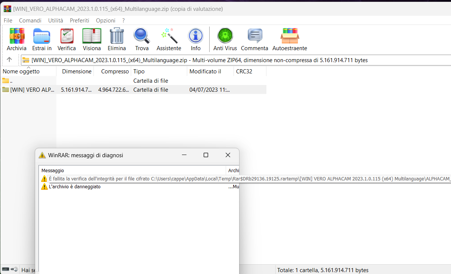Open the Comandi menu

(30, 21)
